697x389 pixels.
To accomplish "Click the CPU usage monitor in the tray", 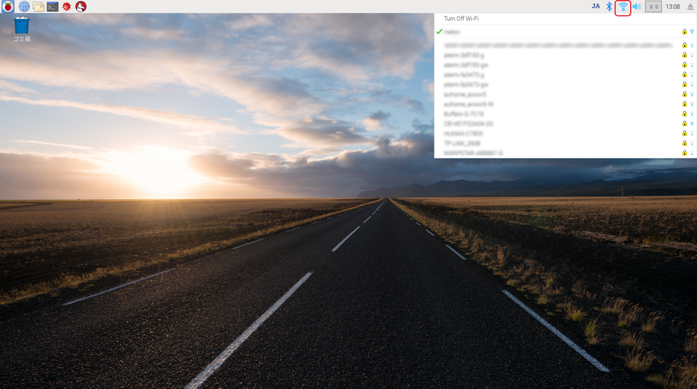I will point(653,7).
